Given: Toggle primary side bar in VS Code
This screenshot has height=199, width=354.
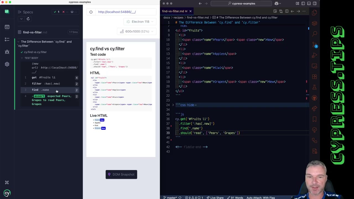Looking at the screenshot, I should coord(303,4).
